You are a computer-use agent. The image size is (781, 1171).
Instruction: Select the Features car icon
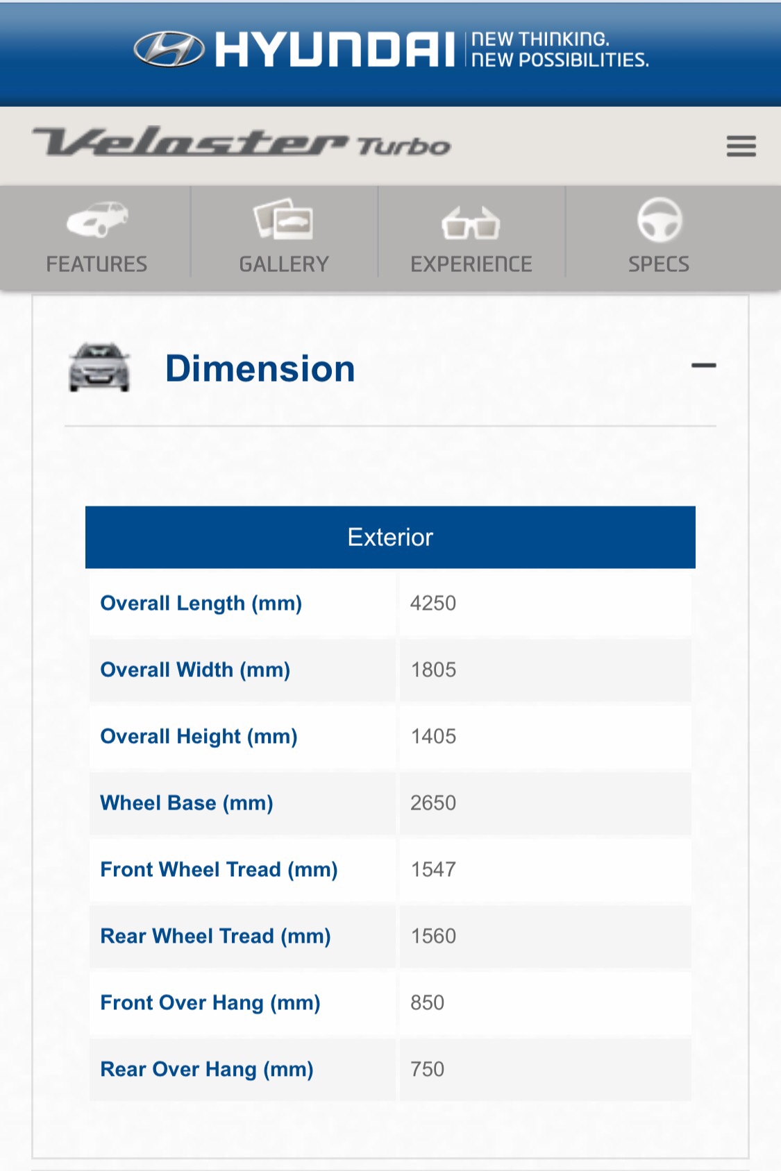pyautogui.click(x=97, y=219)
